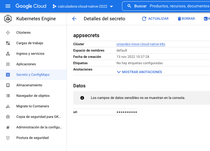Click the Google Cloud logo
Image resolution: width=210 pixels, height=151 pixels.
point(31,6)
